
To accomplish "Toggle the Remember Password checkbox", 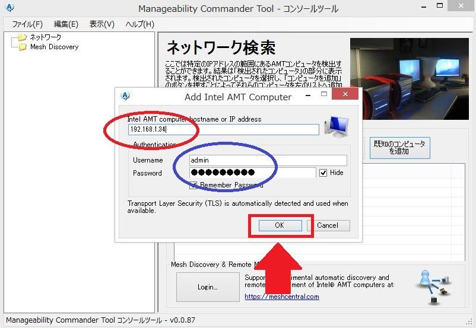I will pyautogui.click(x=193, y=185).
